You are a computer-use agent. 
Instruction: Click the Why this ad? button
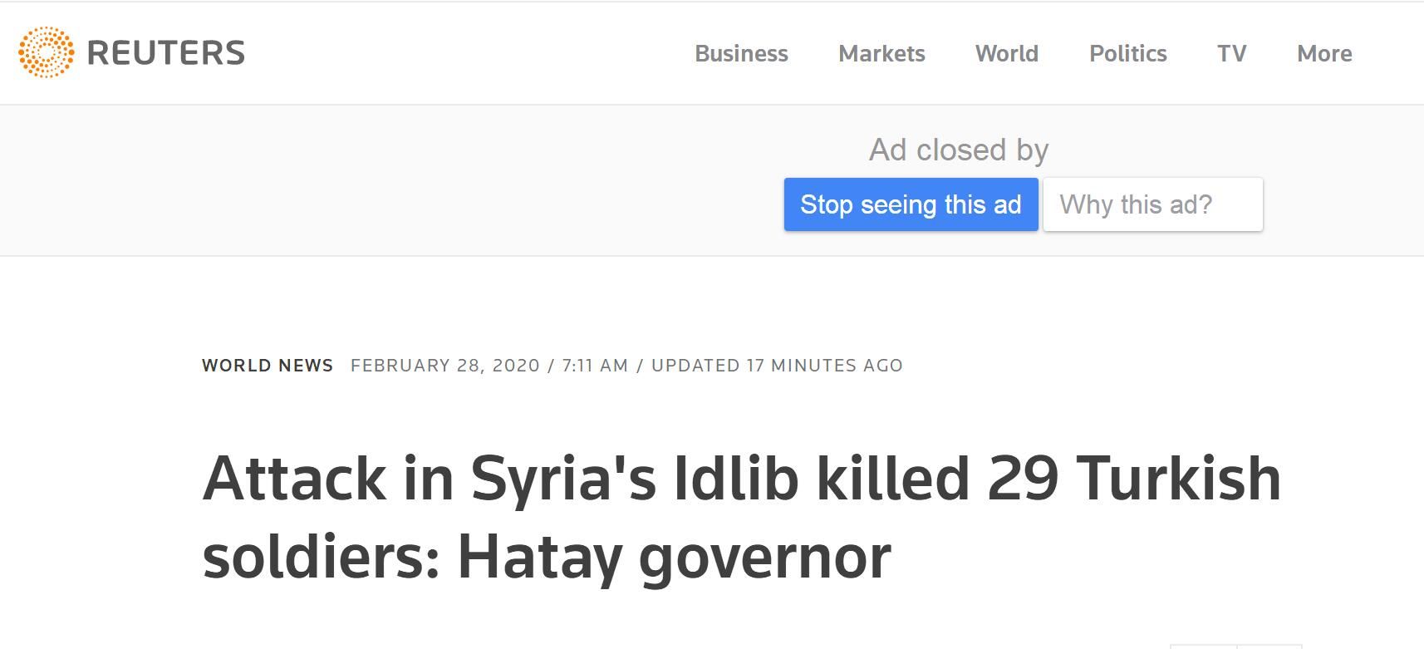(1153, 204)
